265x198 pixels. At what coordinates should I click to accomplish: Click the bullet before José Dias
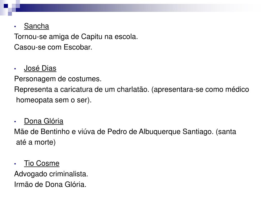coord(15,69)
